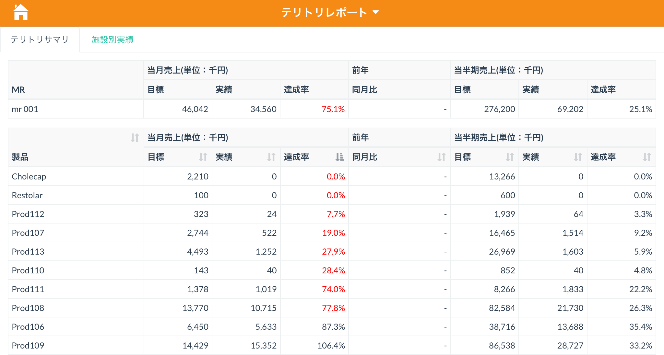Viewport: 664px width, 355px height.
Task: Open the テリトリレポート dropdown arrow
Action: point(376,12)
